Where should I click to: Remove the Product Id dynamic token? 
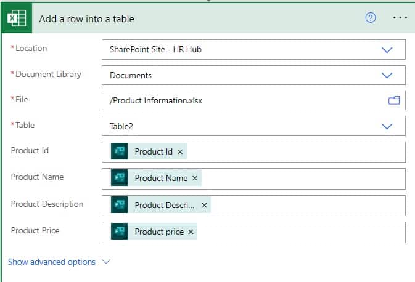(x=180, y=151)
